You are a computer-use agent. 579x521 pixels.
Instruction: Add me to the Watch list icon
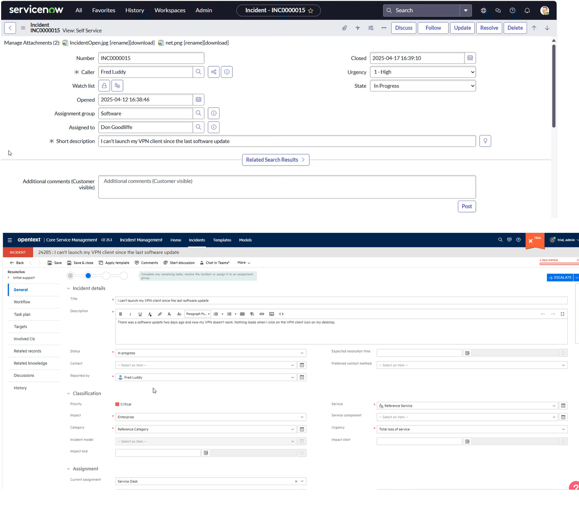pos(117,86)
